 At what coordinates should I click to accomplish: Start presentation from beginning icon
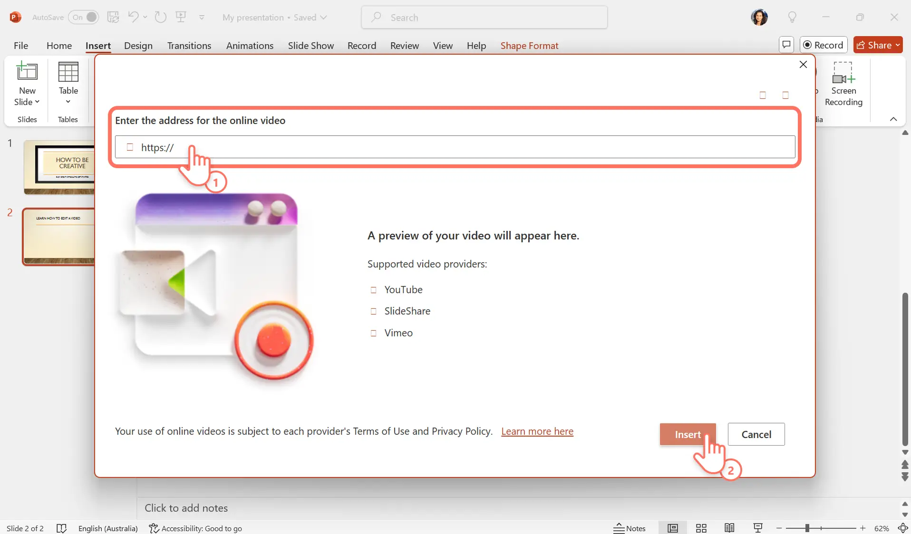[181, 17]
